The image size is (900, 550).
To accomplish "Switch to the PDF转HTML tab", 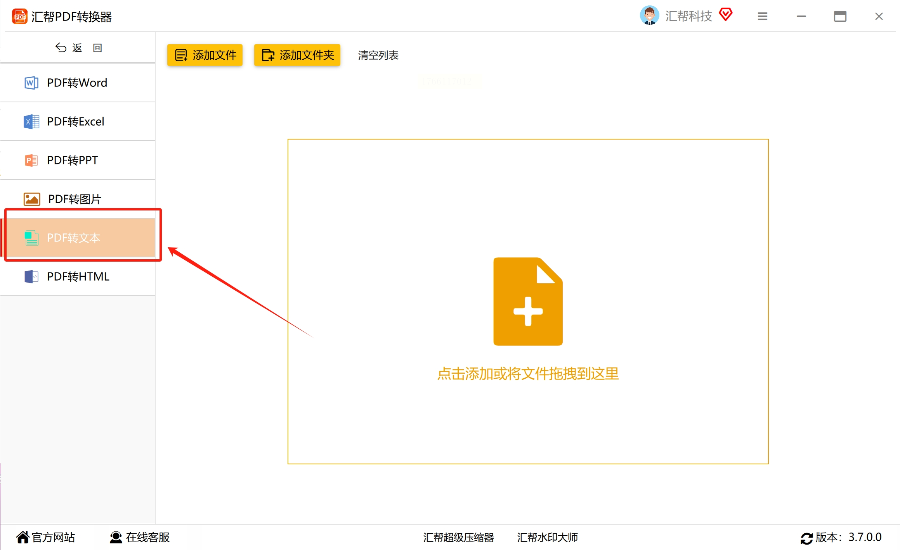I will [x=78, y=276].
